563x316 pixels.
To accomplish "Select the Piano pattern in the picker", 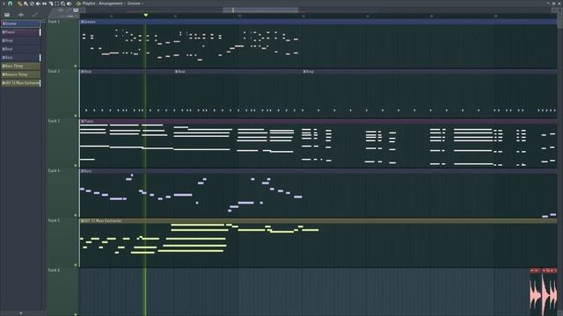I will [x=21, y=32].
